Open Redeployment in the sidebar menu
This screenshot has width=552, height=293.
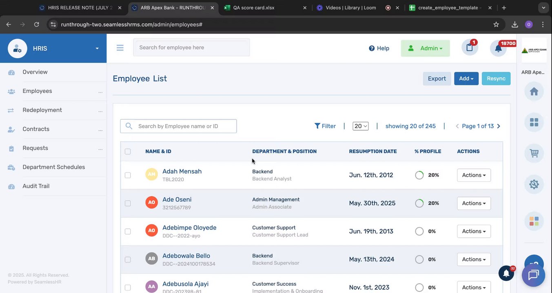pyautogui.click(x=42, y=110)
